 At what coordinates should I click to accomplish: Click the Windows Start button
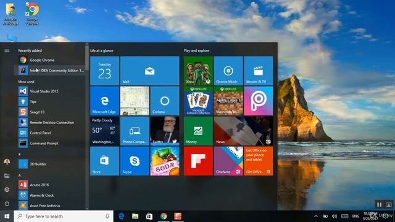tap(7, 216)
